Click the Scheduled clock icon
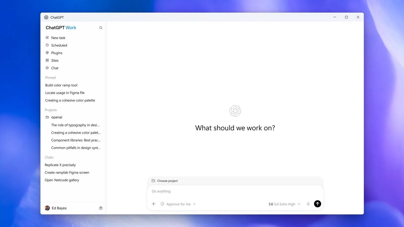404x227 pixels. tap(47, 45)
